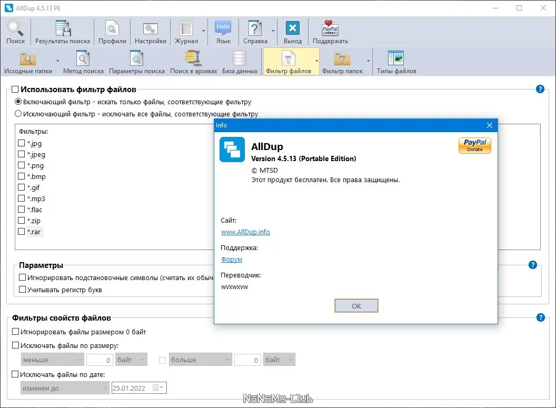The width and height of the screenshot is (556, 408).
Task: Enable Исключать файлы по размеру checkbox
Action: (x=15, y=345)
